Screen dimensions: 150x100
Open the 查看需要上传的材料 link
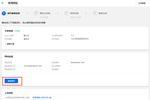point(41,97)
